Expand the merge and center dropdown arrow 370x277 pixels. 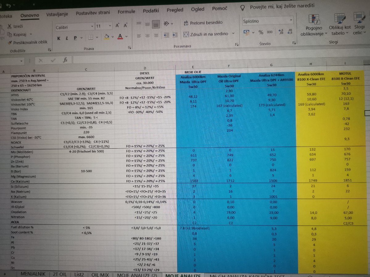[233, 33]
